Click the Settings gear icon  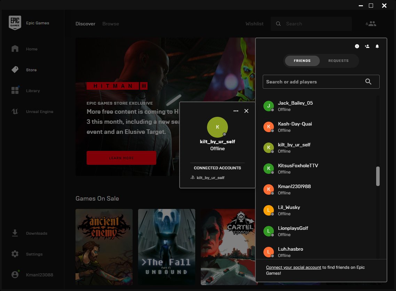(15, 254)
